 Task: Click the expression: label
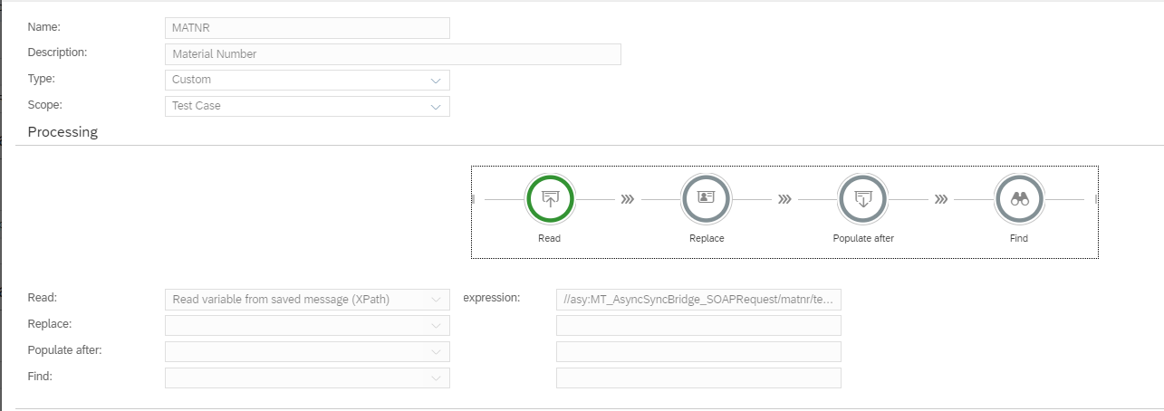pyautogui.click(x=491, y=297)
